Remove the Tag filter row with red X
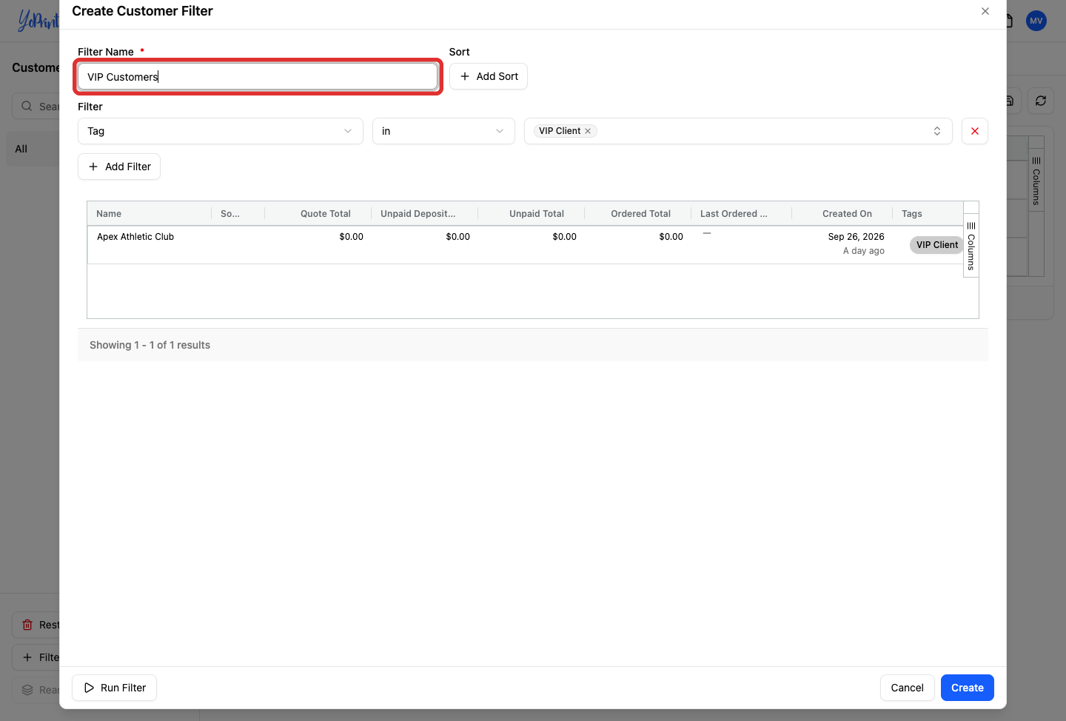 [974, 131]
